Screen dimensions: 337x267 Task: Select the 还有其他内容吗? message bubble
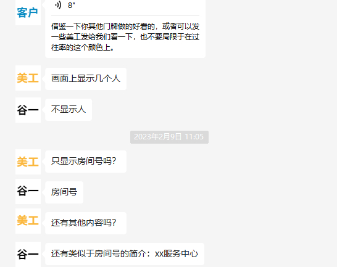point(86,223)
